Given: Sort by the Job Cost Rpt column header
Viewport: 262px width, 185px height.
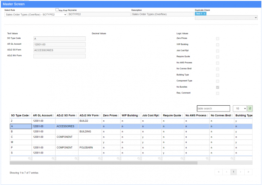Looking at the screenshot, I should (x=151, y=115).
